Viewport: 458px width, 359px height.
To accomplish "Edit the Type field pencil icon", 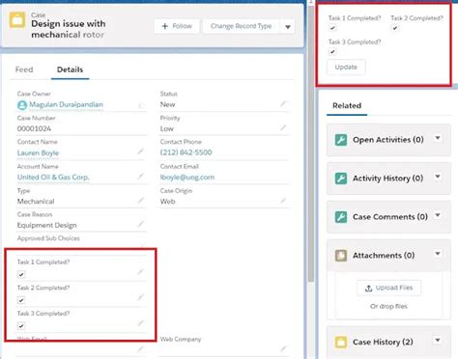I will pyautogui.click(x=140, y=201).
